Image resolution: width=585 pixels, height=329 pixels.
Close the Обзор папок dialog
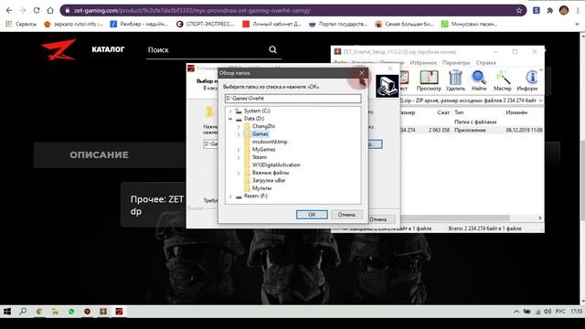(x=361, y=73)
